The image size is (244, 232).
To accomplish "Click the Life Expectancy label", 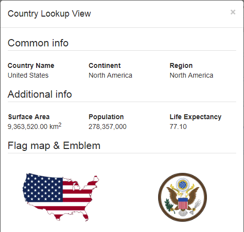I will [x=196, y=117].
